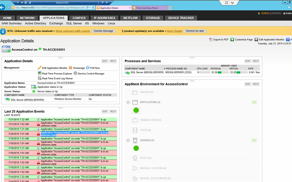
Task: Click the Export to PDF icon
Action: click(211, 39)
